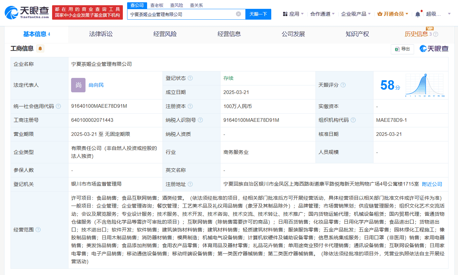Open the 开通会员 dropdown arrow
The height and width of the screenshot is (275, 458).
(406, 14)
